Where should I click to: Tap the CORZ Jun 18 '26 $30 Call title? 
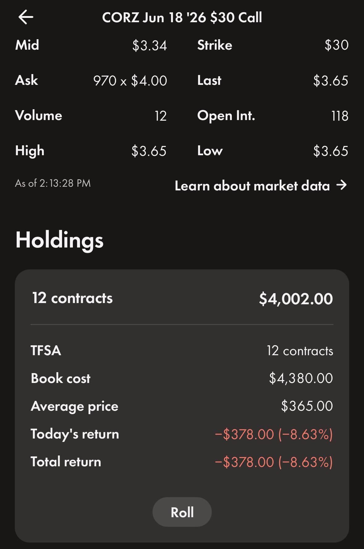(x=182, y=17)
